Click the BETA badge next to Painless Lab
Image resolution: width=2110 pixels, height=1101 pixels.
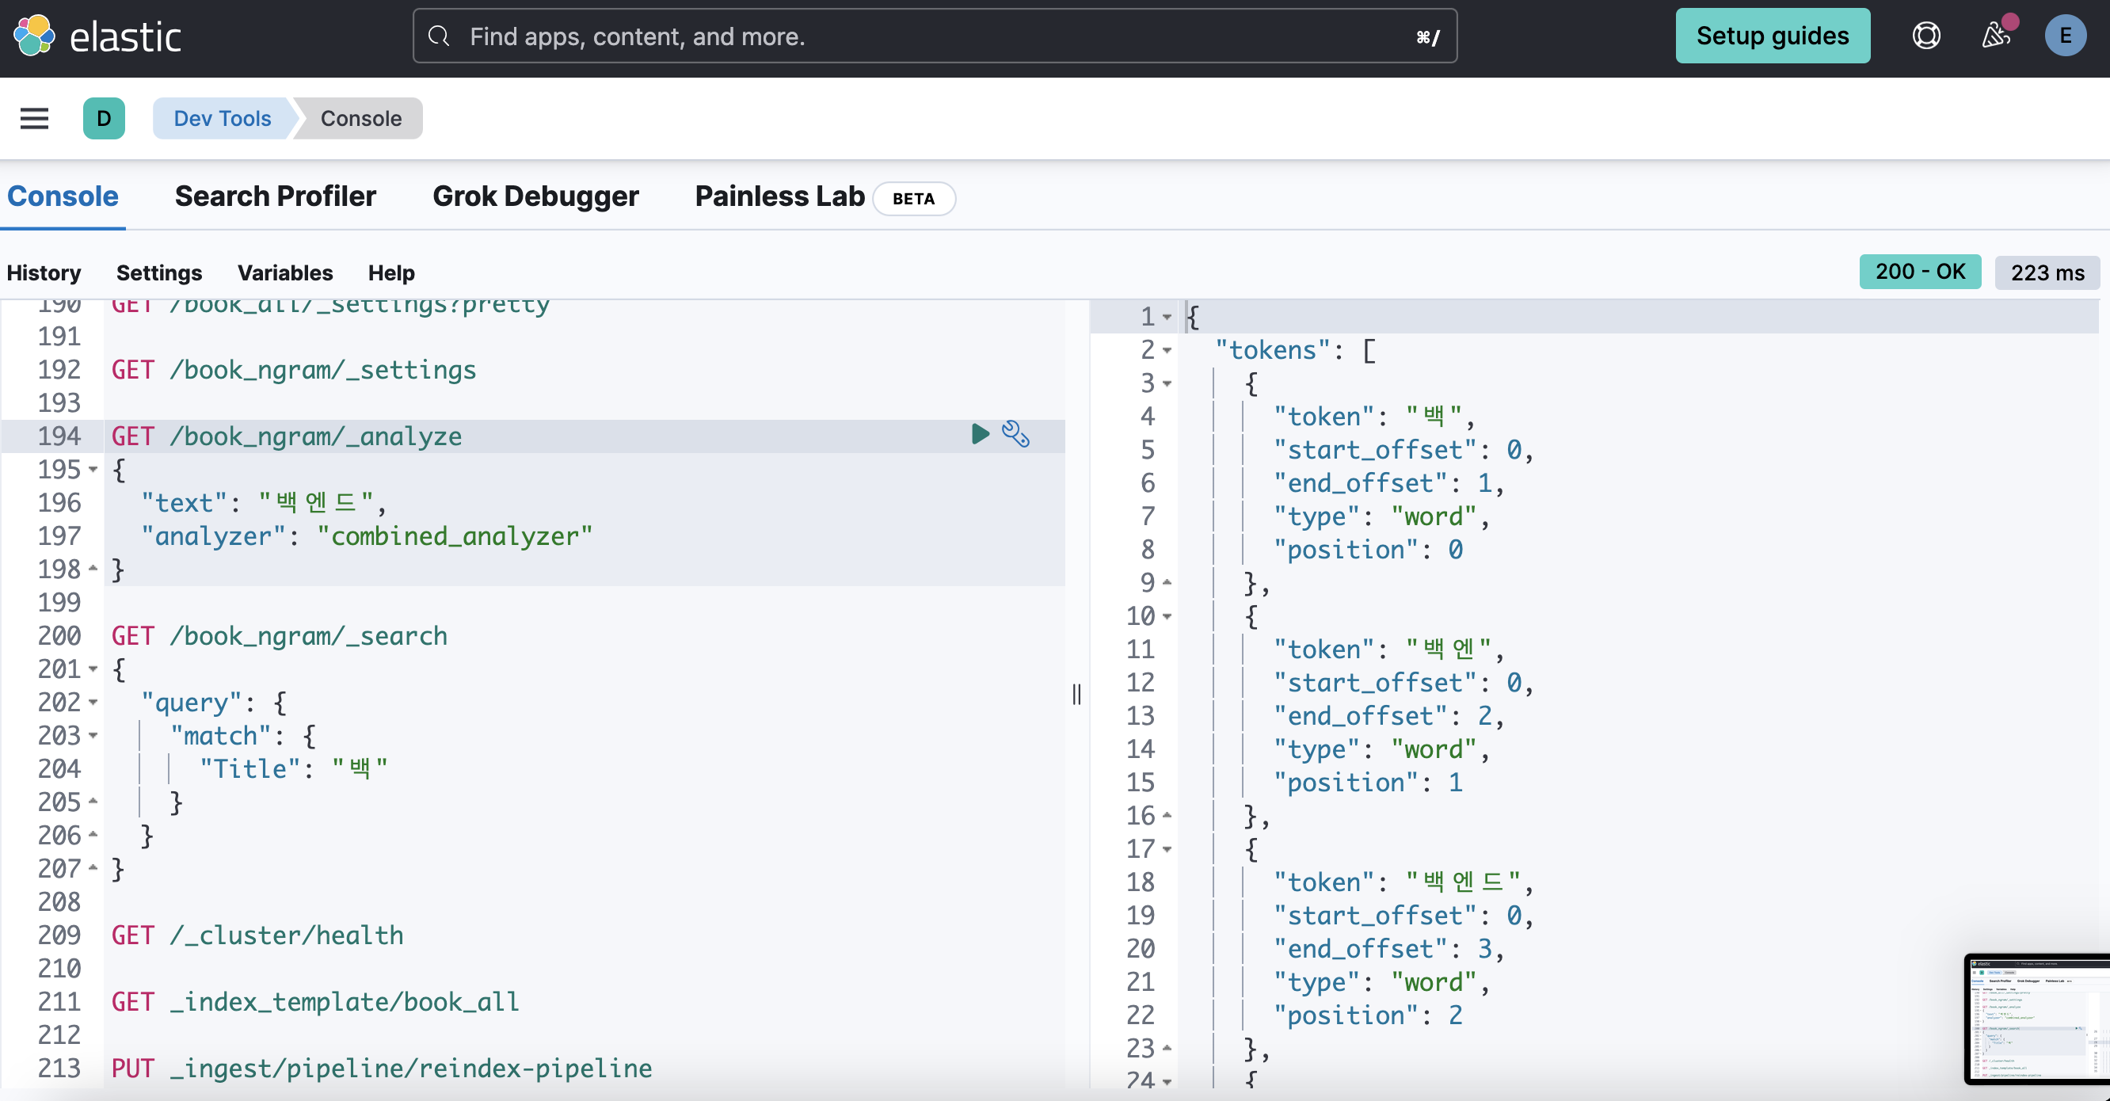point(913,198)
